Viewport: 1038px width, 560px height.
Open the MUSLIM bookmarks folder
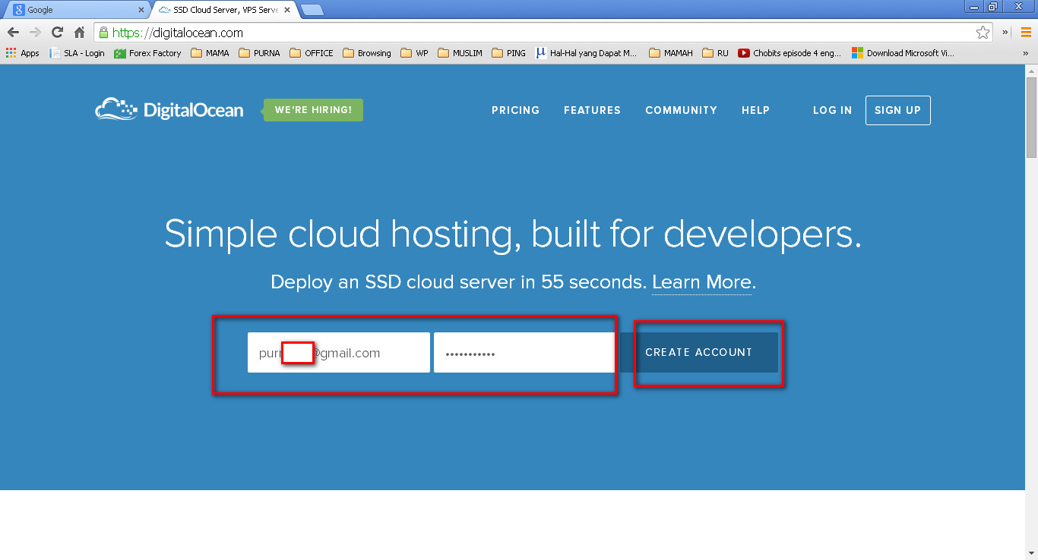pyautogui.click(x=460, y=53)
